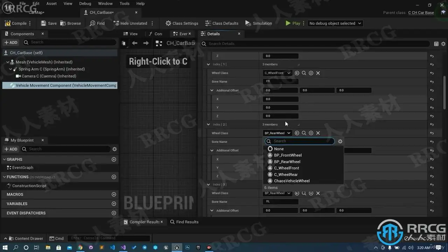Viewport: 448px width, 252px height.
Task: Click the Index [1] Bone Name field FR
Action: tap(281, 82)
